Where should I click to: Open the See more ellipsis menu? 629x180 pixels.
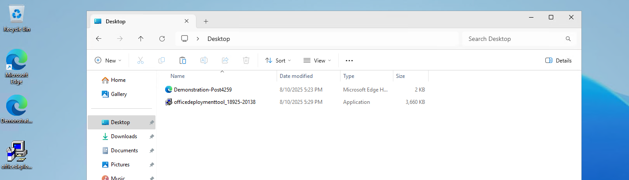(349, 61)
